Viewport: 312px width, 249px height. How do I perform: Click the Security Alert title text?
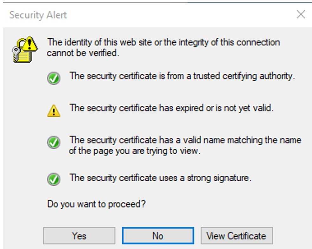pos(38,15)
